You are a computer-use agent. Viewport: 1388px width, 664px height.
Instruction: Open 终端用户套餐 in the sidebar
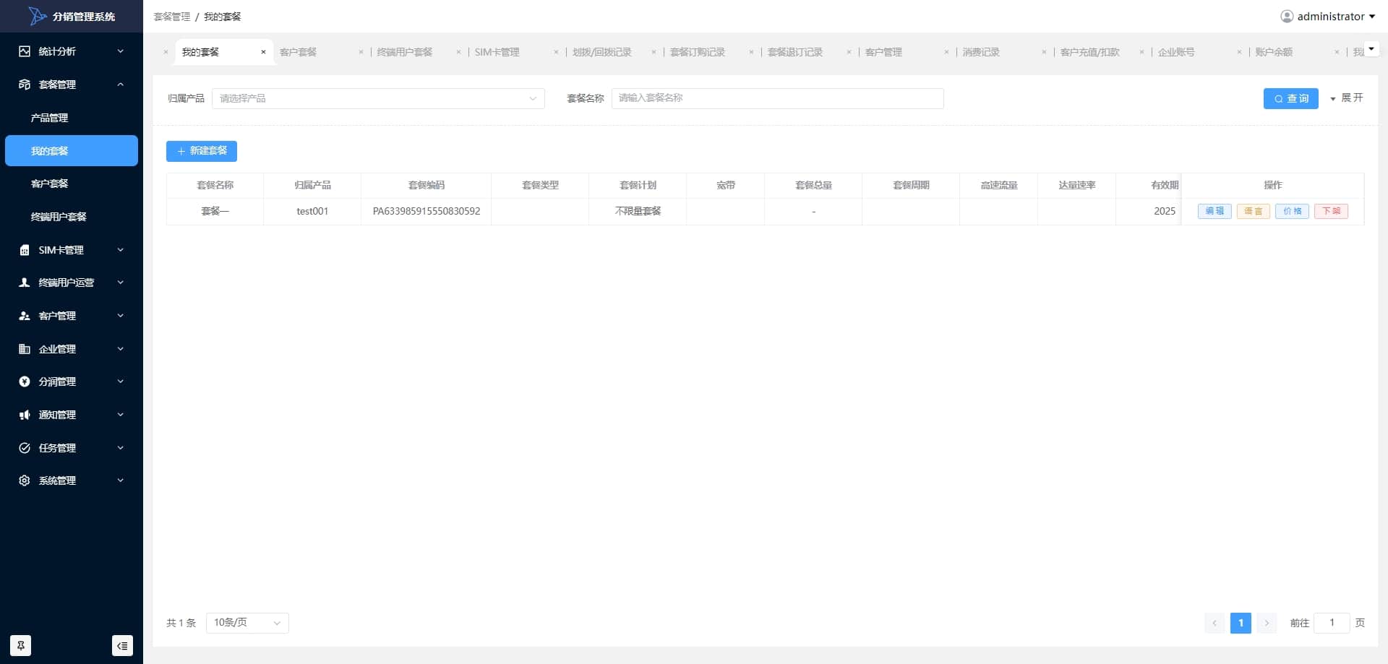pyautogui.click(x=72, y=217)
